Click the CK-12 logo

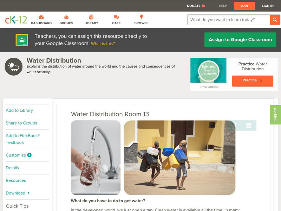[16, 20]
